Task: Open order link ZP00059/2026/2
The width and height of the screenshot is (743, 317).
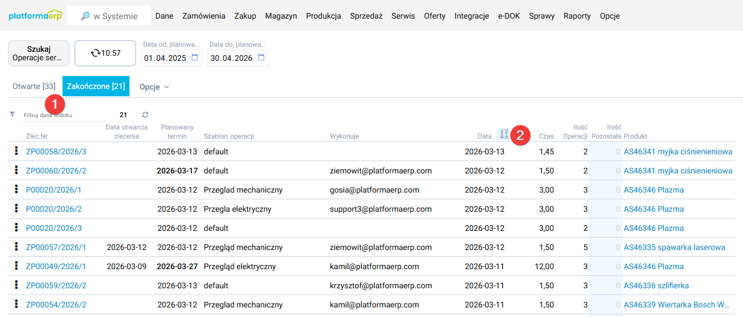Action: coord(56,285)
